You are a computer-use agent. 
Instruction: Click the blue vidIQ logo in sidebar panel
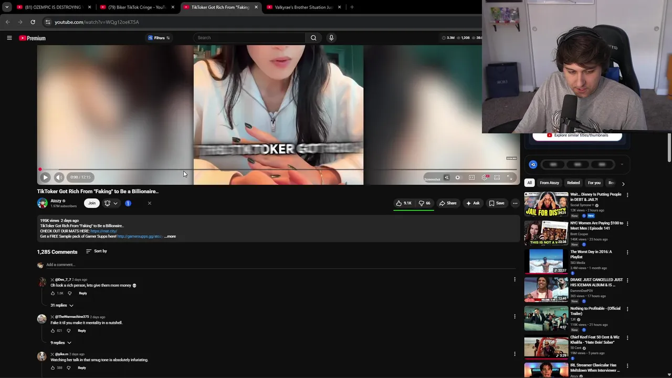point(533,165)
